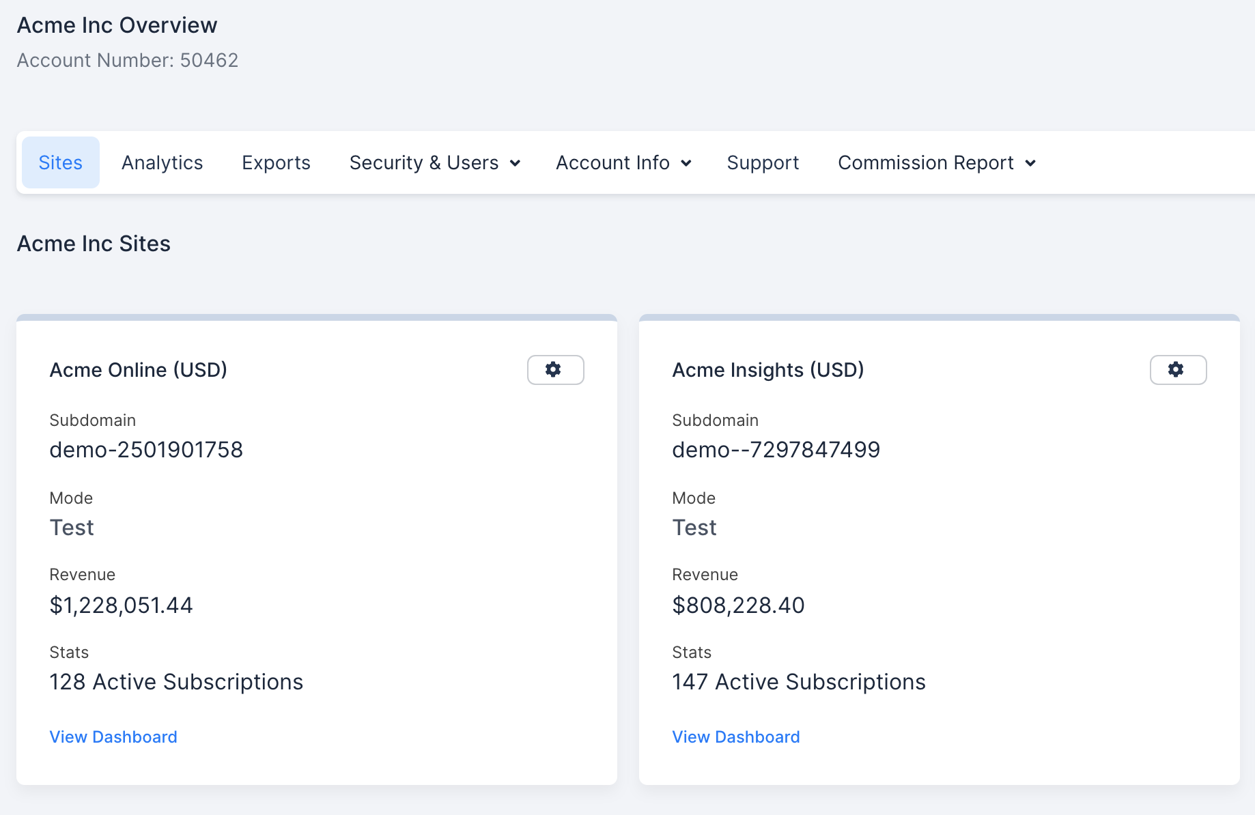Open settings gear for Acme Insights site

1178,370
